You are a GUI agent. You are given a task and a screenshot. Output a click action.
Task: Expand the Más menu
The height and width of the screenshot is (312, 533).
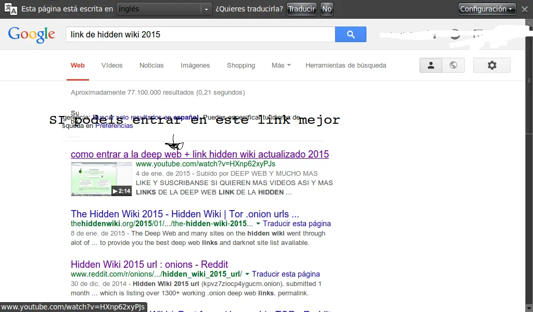tap(281, 66)
